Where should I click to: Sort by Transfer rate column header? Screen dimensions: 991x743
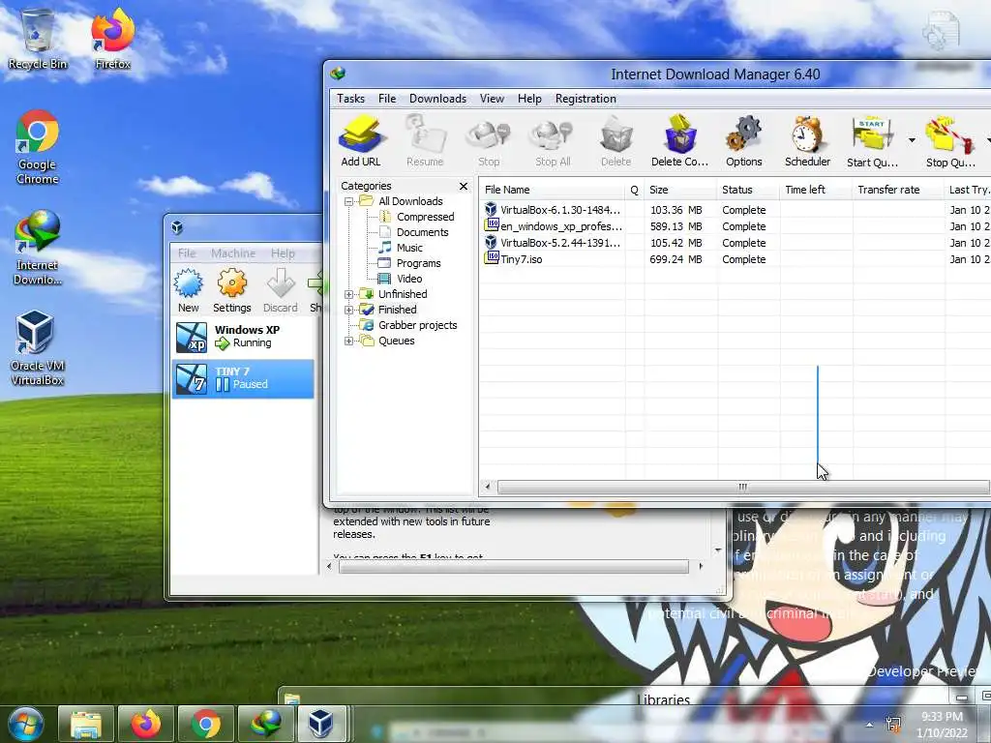click(x=898, y=190)
